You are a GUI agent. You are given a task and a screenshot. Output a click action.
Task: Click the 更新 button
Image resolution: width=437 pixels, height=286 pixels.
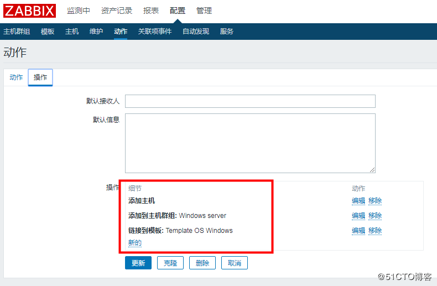pos(138,263)
